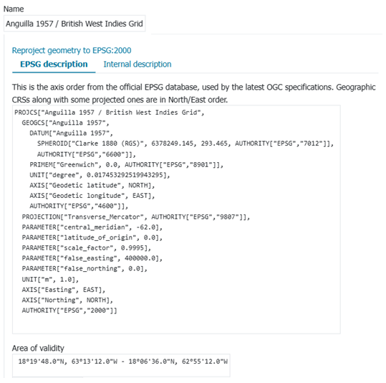Click the Name input field
Image resolution: width=386 pixels, height=383 pixels.
click(x=74, y=24)
